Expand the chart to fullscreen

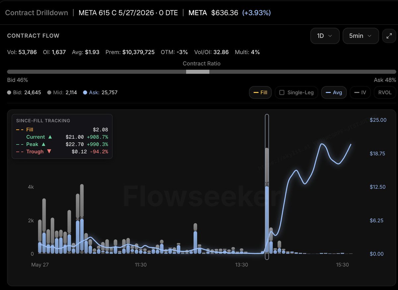pos(389,36)
